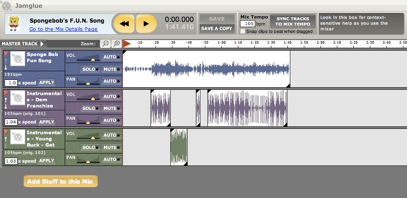Expand the MASTER TRACK arrow

point(42,44)
